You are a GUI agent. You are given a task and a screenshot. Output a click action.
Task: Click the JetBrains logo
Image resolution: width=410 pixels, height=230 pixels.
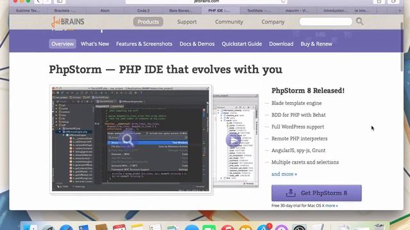click(68, 22)
